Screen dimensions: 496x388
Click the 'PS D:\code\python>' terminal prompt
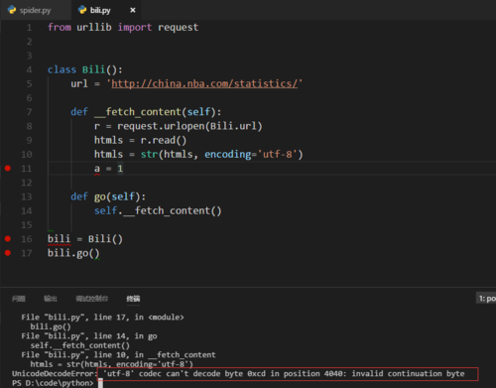53,383
